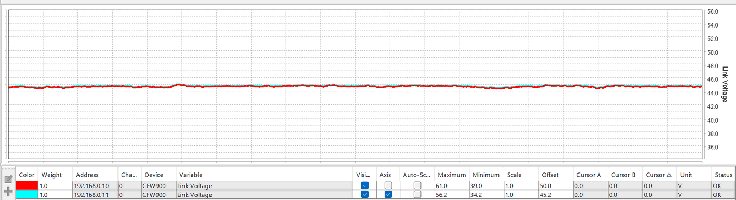Toggle Visible checkbox for 192.168.0.11 row

365,194
